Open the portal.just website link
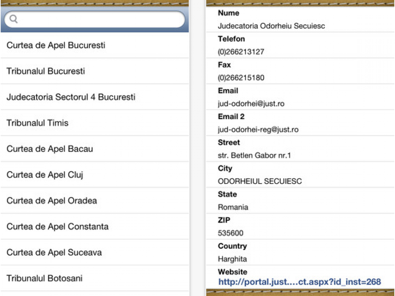Screen dimensions: 395x296 pos(300,282)
